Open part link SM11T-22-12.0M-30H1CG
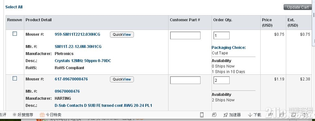The width and height of the screenshot is (315, 121). coord(78,47)
